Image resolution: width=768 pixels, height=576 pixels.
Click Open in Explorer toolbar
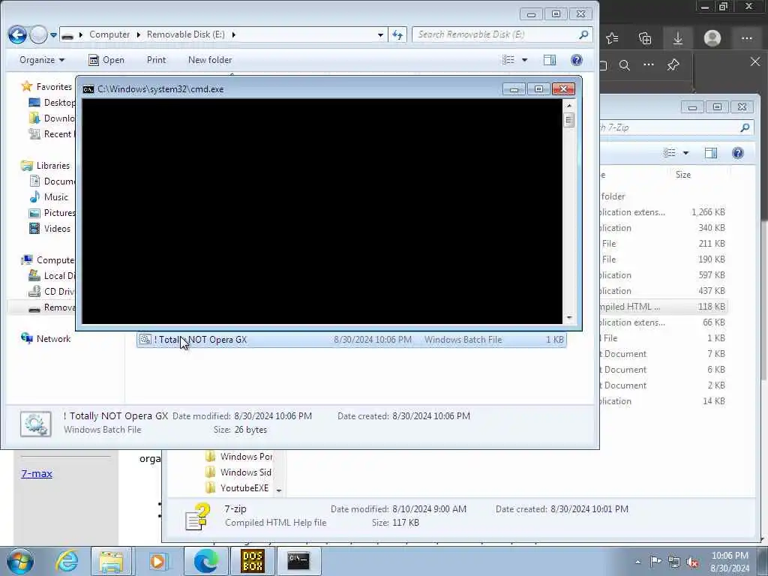(x=106, y=60)
